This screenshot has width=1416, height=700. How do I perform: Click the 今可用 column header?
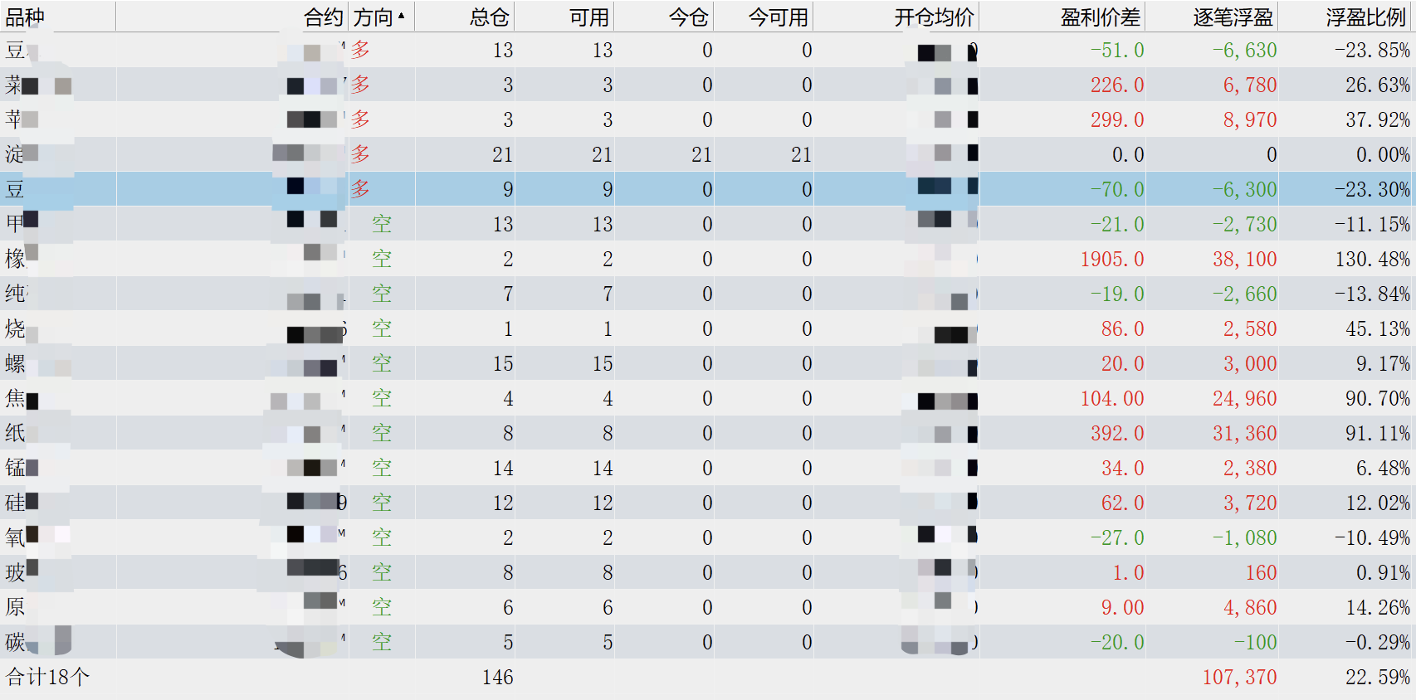[x=778, y=17]
